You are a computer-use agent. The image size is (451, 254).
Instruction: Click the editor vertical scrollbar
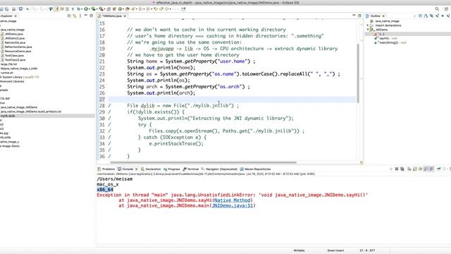[x=358, y=73]
